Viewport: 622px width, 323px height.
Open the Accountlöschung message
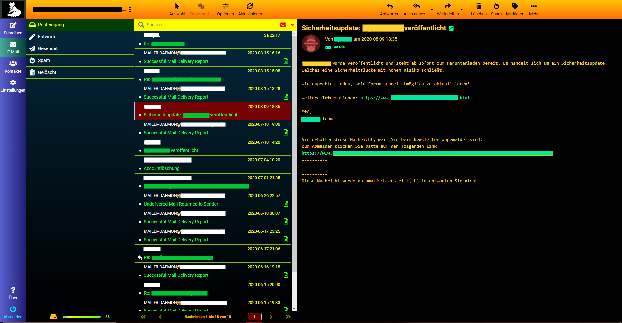[x=161, y=168]
